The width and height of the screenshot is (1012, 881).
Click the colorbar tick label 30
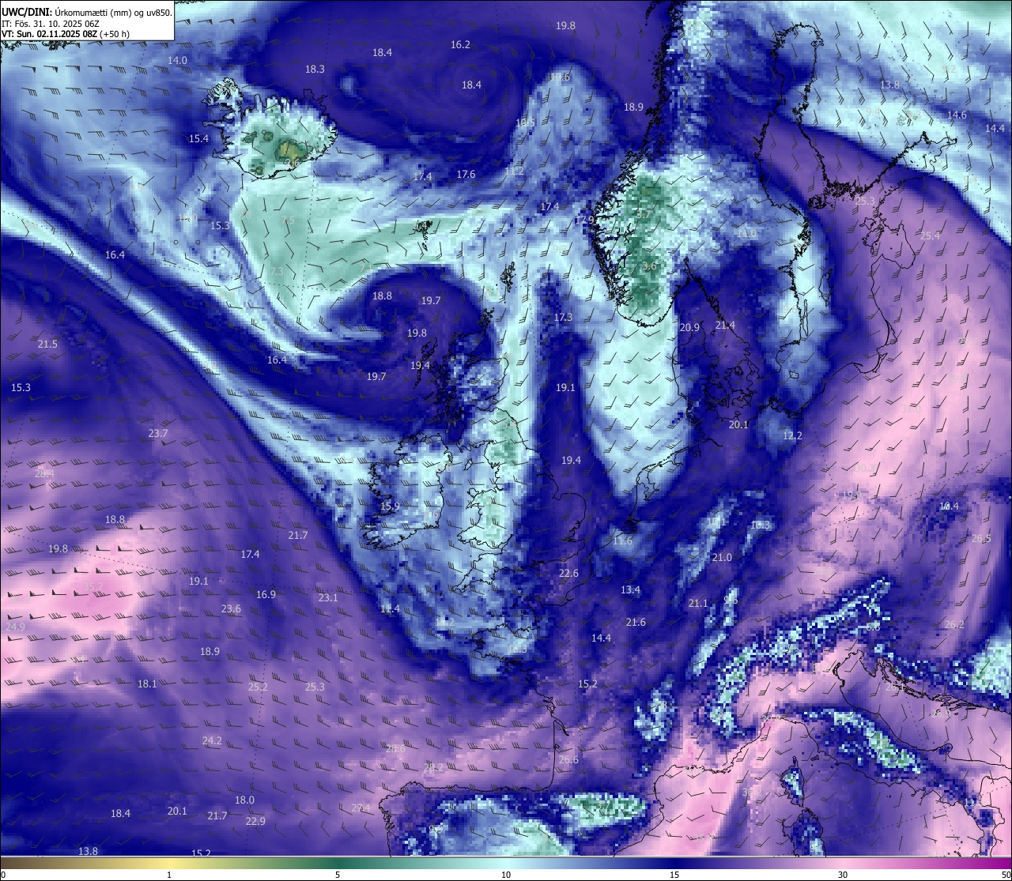click(843, 875)
